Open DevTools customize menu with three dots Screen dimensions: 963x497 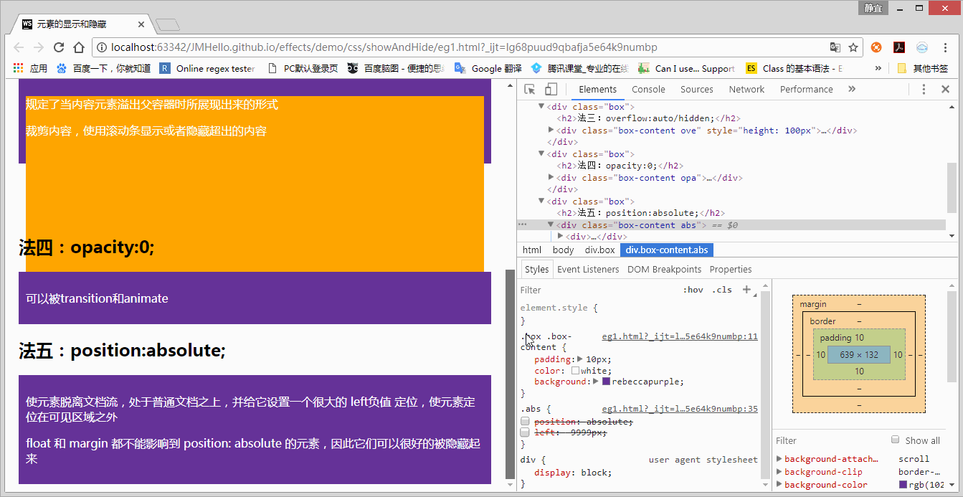924,90
